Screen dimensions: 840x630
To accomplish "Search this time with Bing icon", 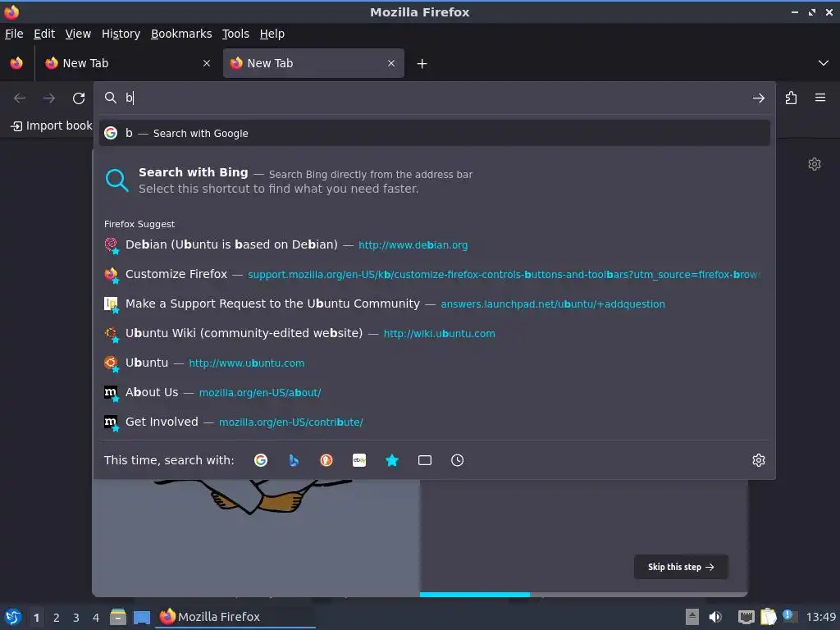I will click(x=294, y=460).
